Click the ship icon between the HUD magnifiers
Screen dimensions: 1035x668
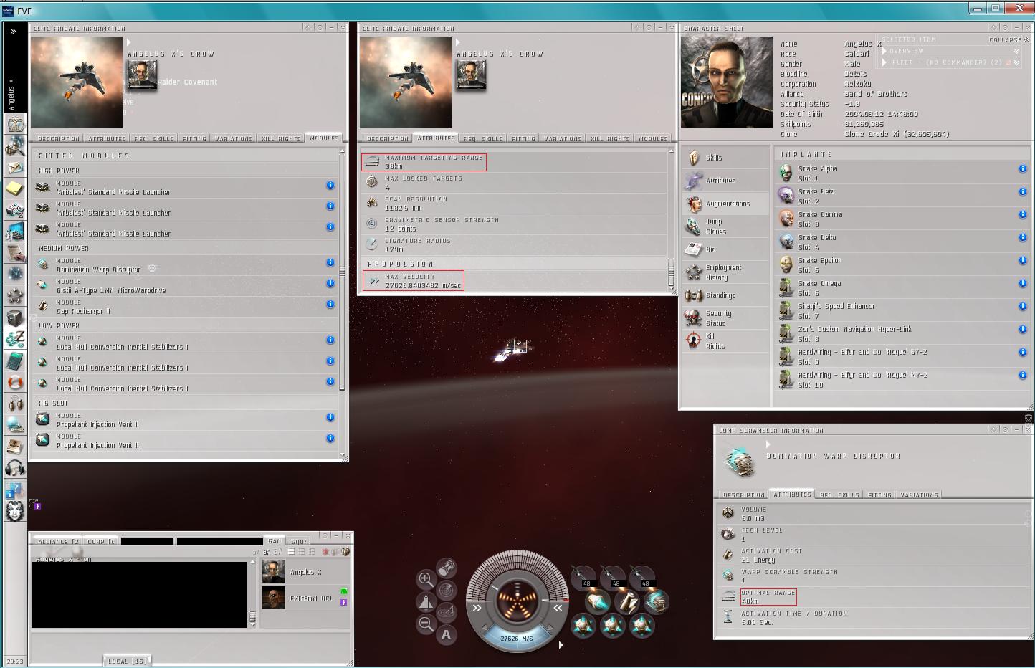click(425, 601)
